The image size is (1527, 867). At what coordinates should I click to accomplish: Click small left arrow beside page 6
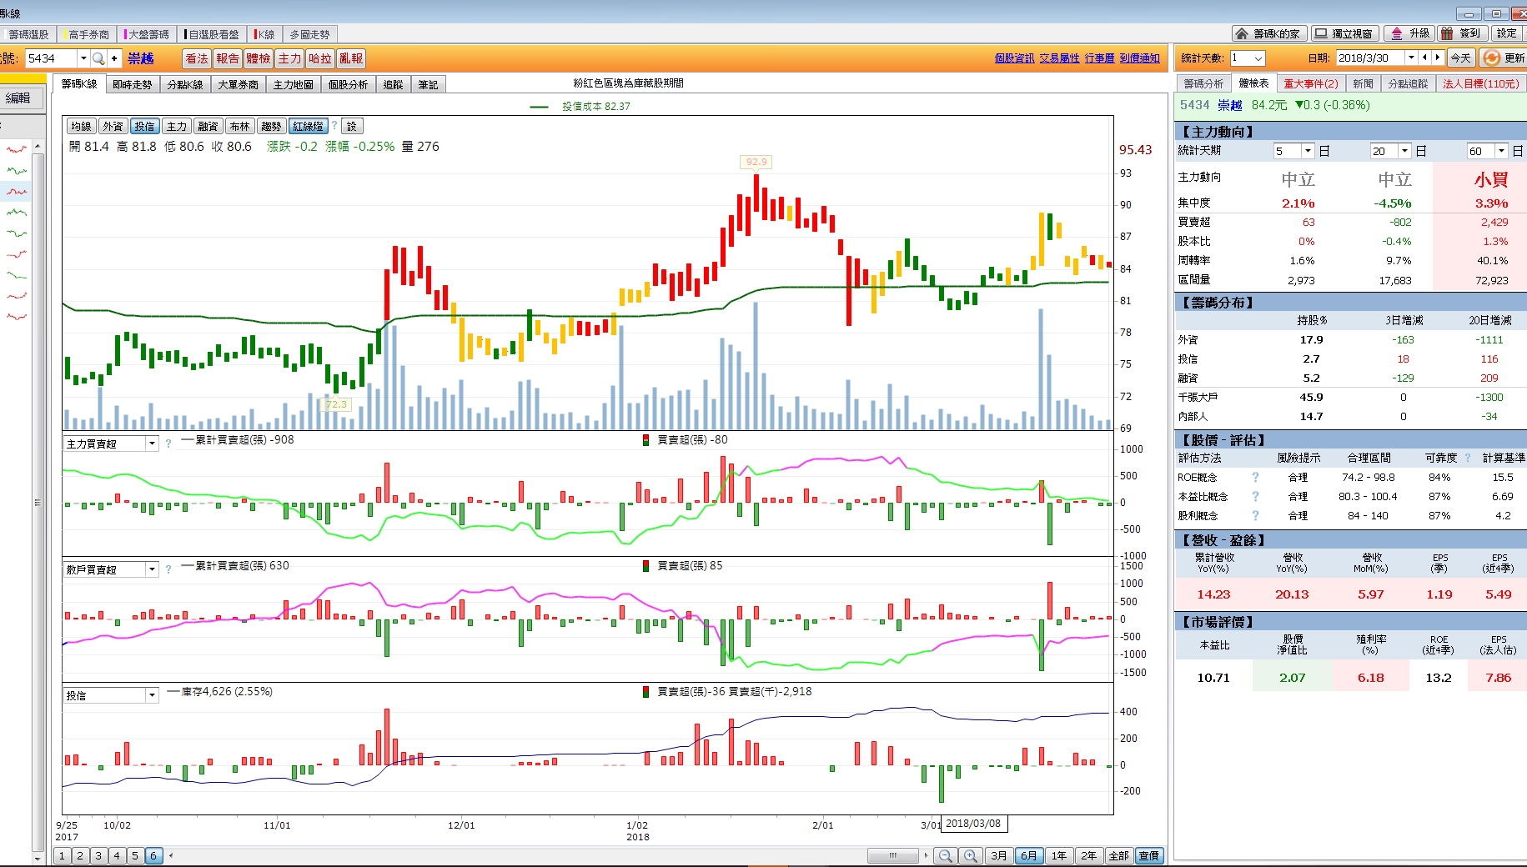click(x=171, y=855)
